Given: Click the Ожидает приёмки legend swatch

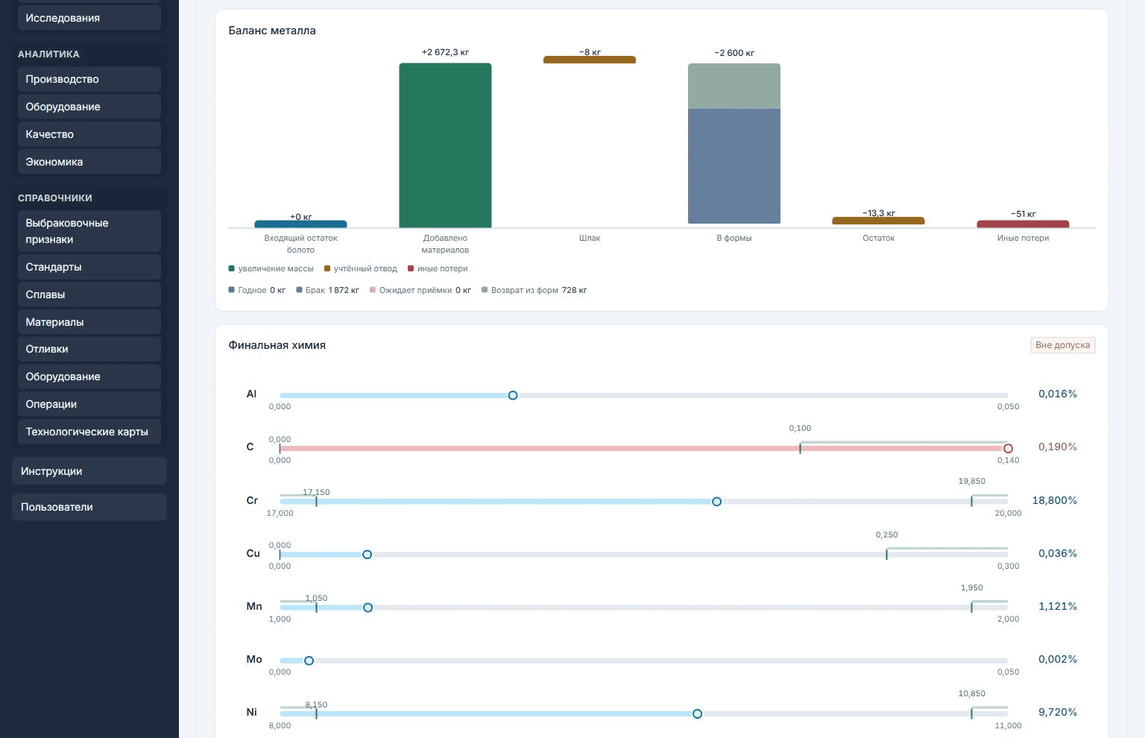Looking at the screenshot, I should point(373,290).
